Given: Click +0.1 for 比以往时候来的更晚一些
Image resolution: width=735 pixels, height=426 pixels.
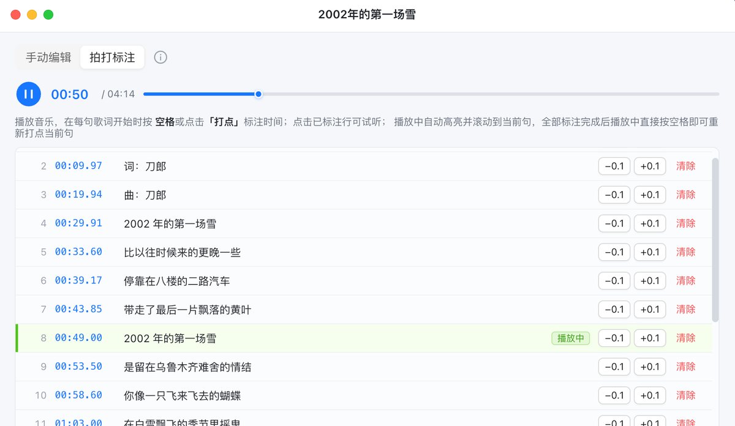Looking at the screenshot, I should (650, 252).
